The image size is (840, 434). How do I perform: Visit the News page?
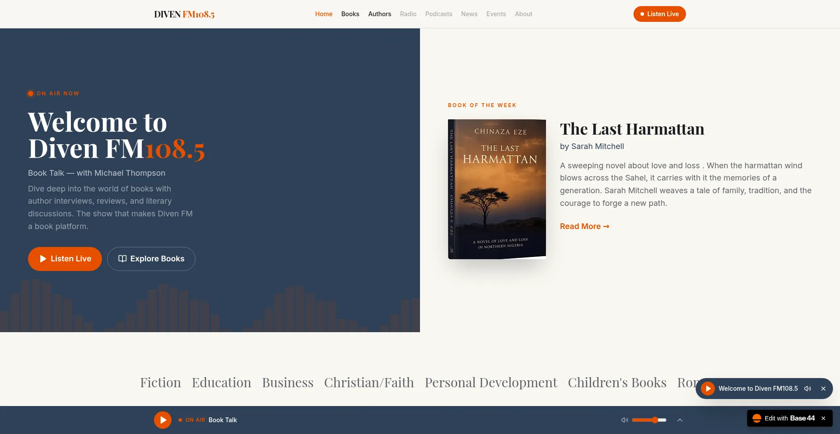coord(469,14)
